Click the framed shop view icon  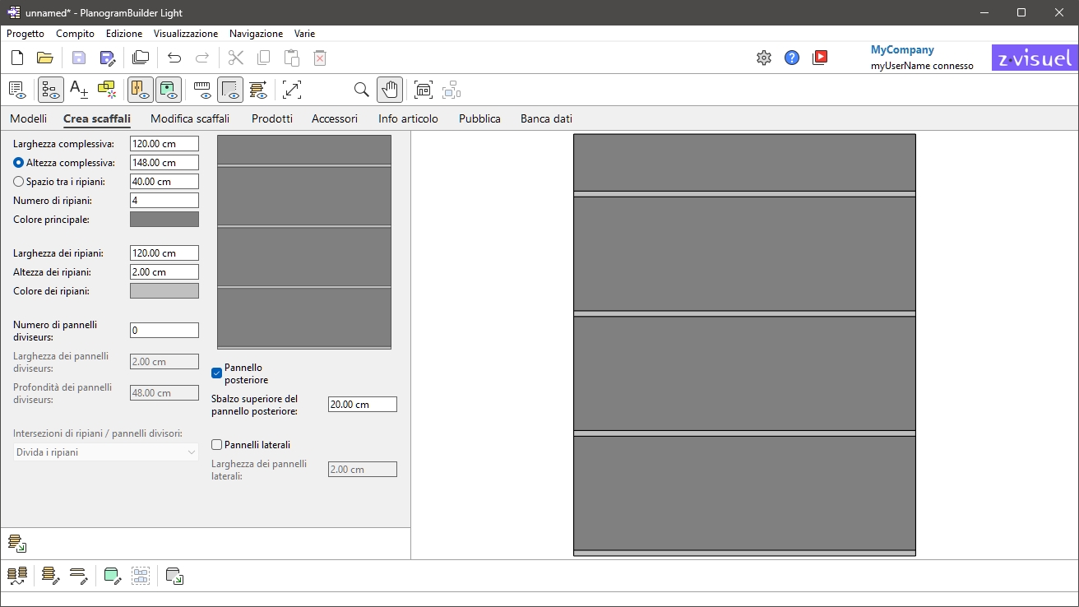tap(423, 90)
